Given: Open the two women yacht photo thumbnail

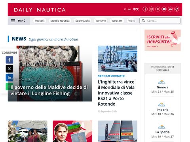Looking at the screenshot, I should 28,131.
